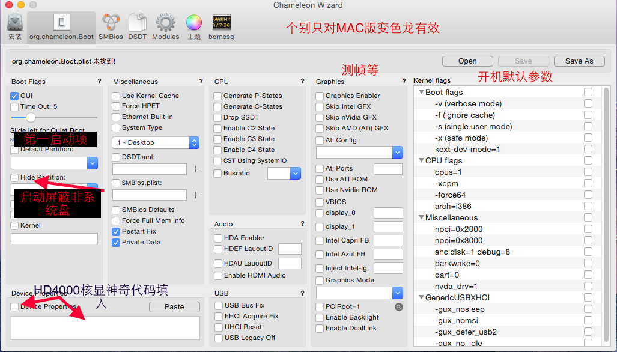Click the plus icon beside DSDT.aml field
Screen dimensions: 617x352
[x=195, y=169]
